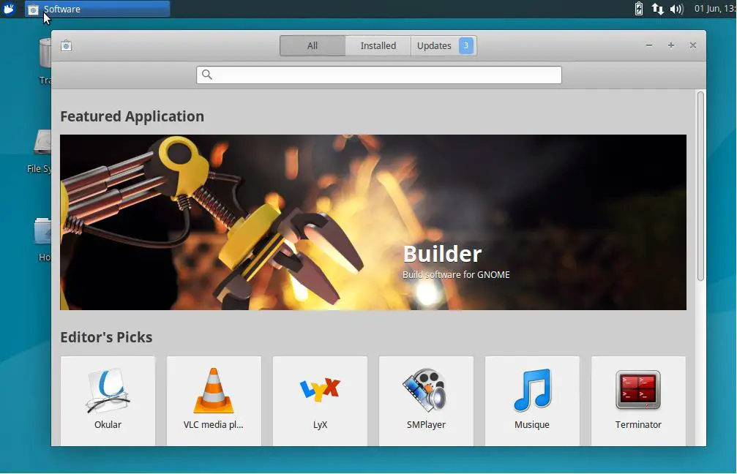Open the SMPlayer app tile
This screenshot has width=737, height=474.
click(x=426, y=401)
